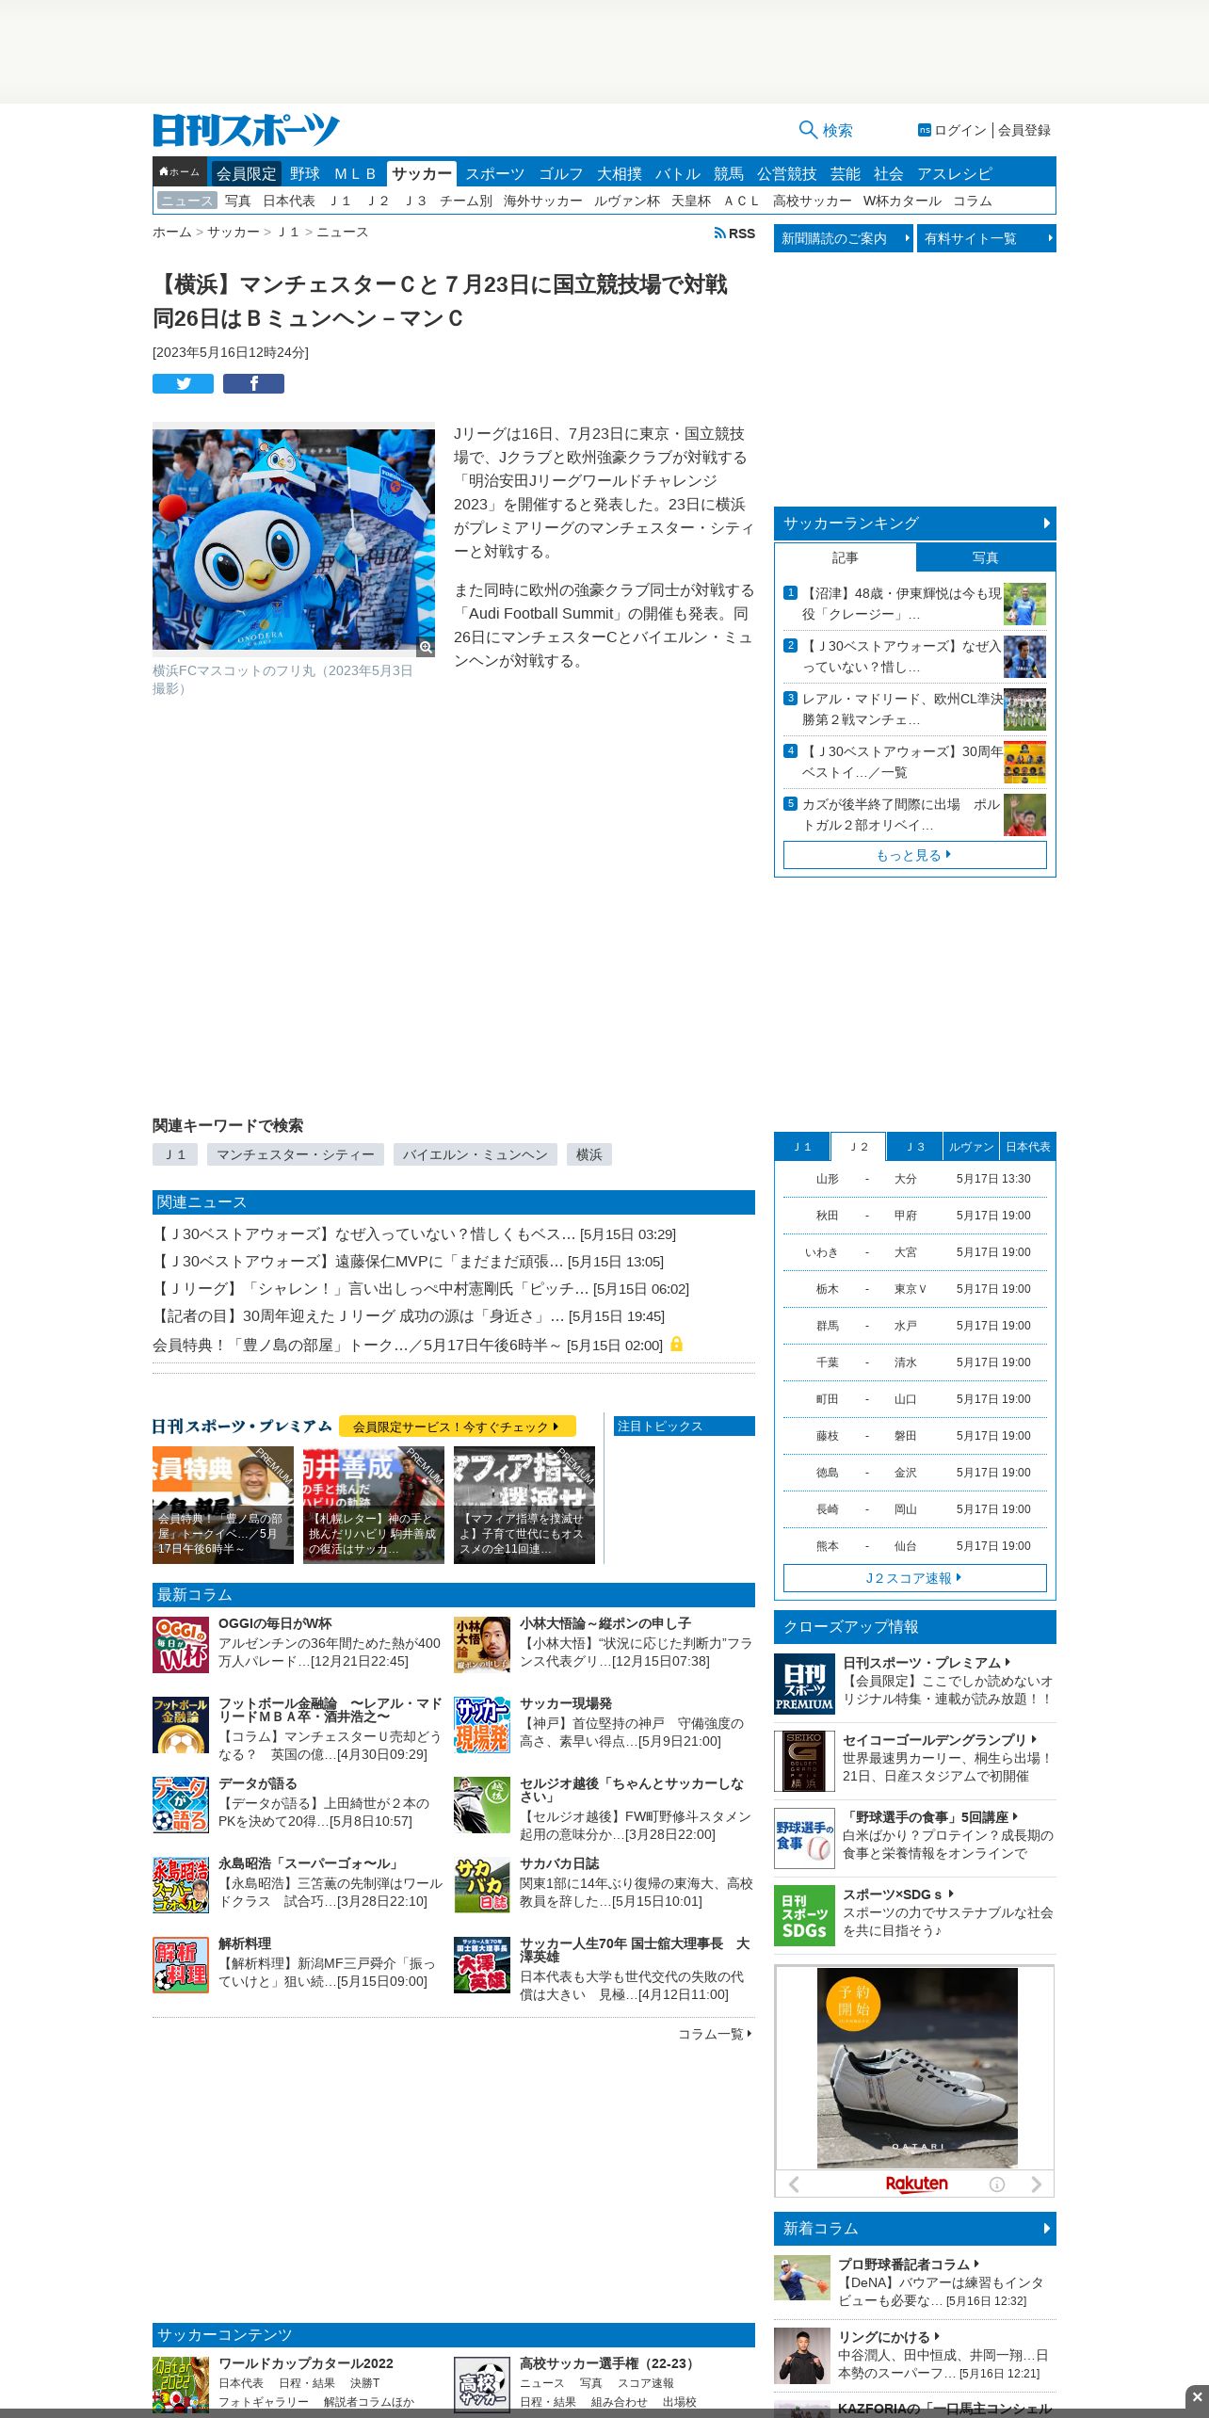Click the ns login icon
The image size is (1209, 2418).
(x=925, y=130)
